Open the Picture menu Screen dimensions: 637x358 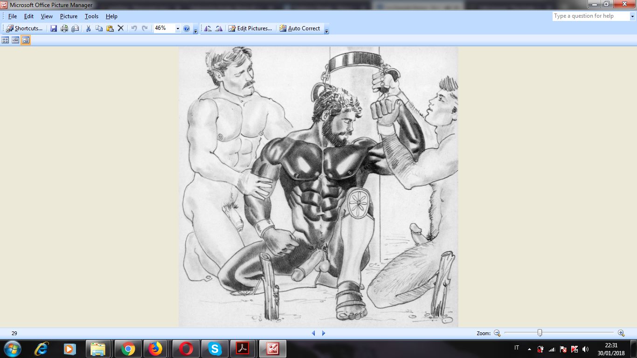[69, 16]
